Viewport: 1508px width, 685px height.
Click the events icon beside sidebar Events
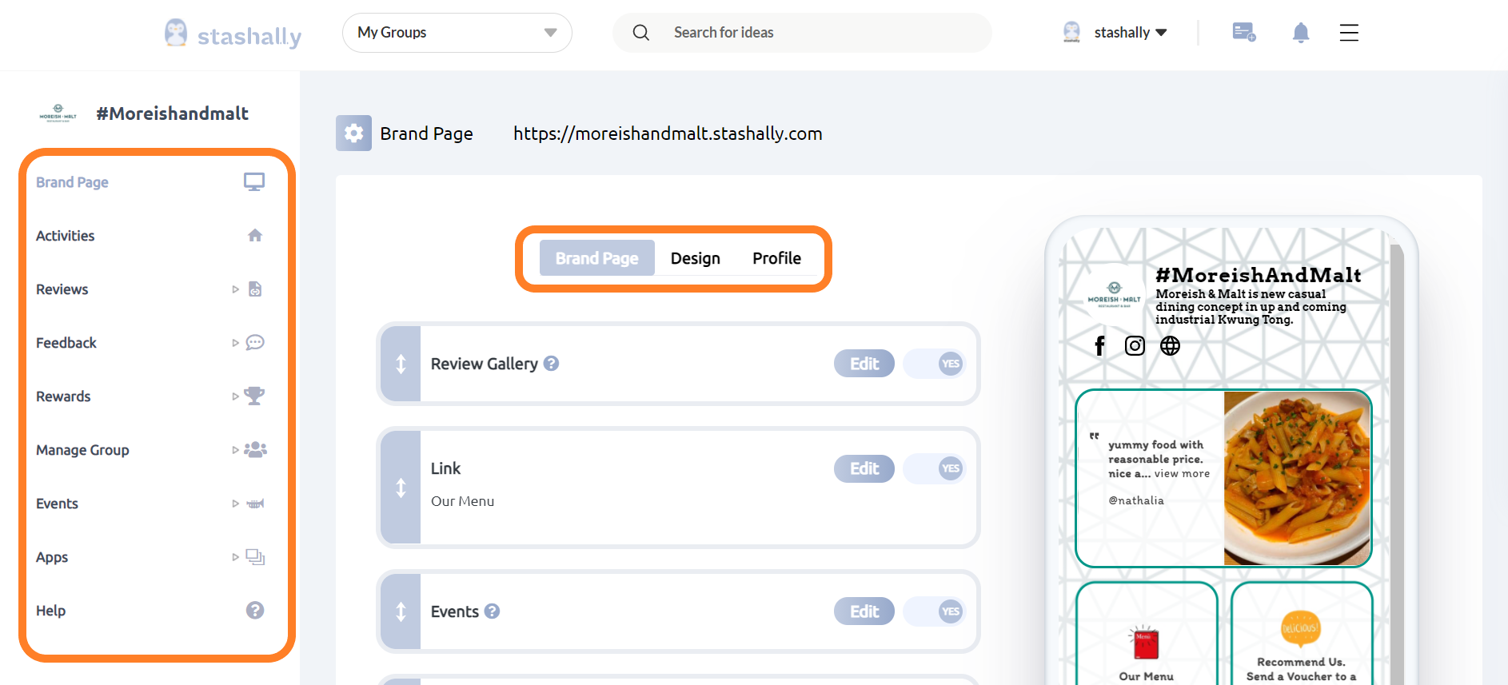(x=255, y=504)
